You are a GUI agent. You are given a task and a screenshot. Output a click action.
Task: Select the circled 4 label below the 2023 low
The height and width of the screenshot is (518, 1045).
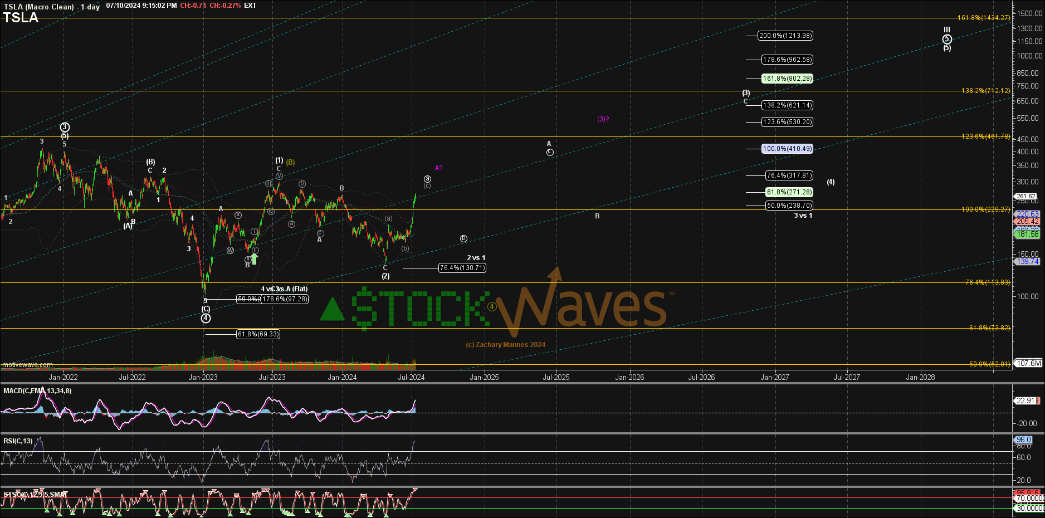click(206, 318)
